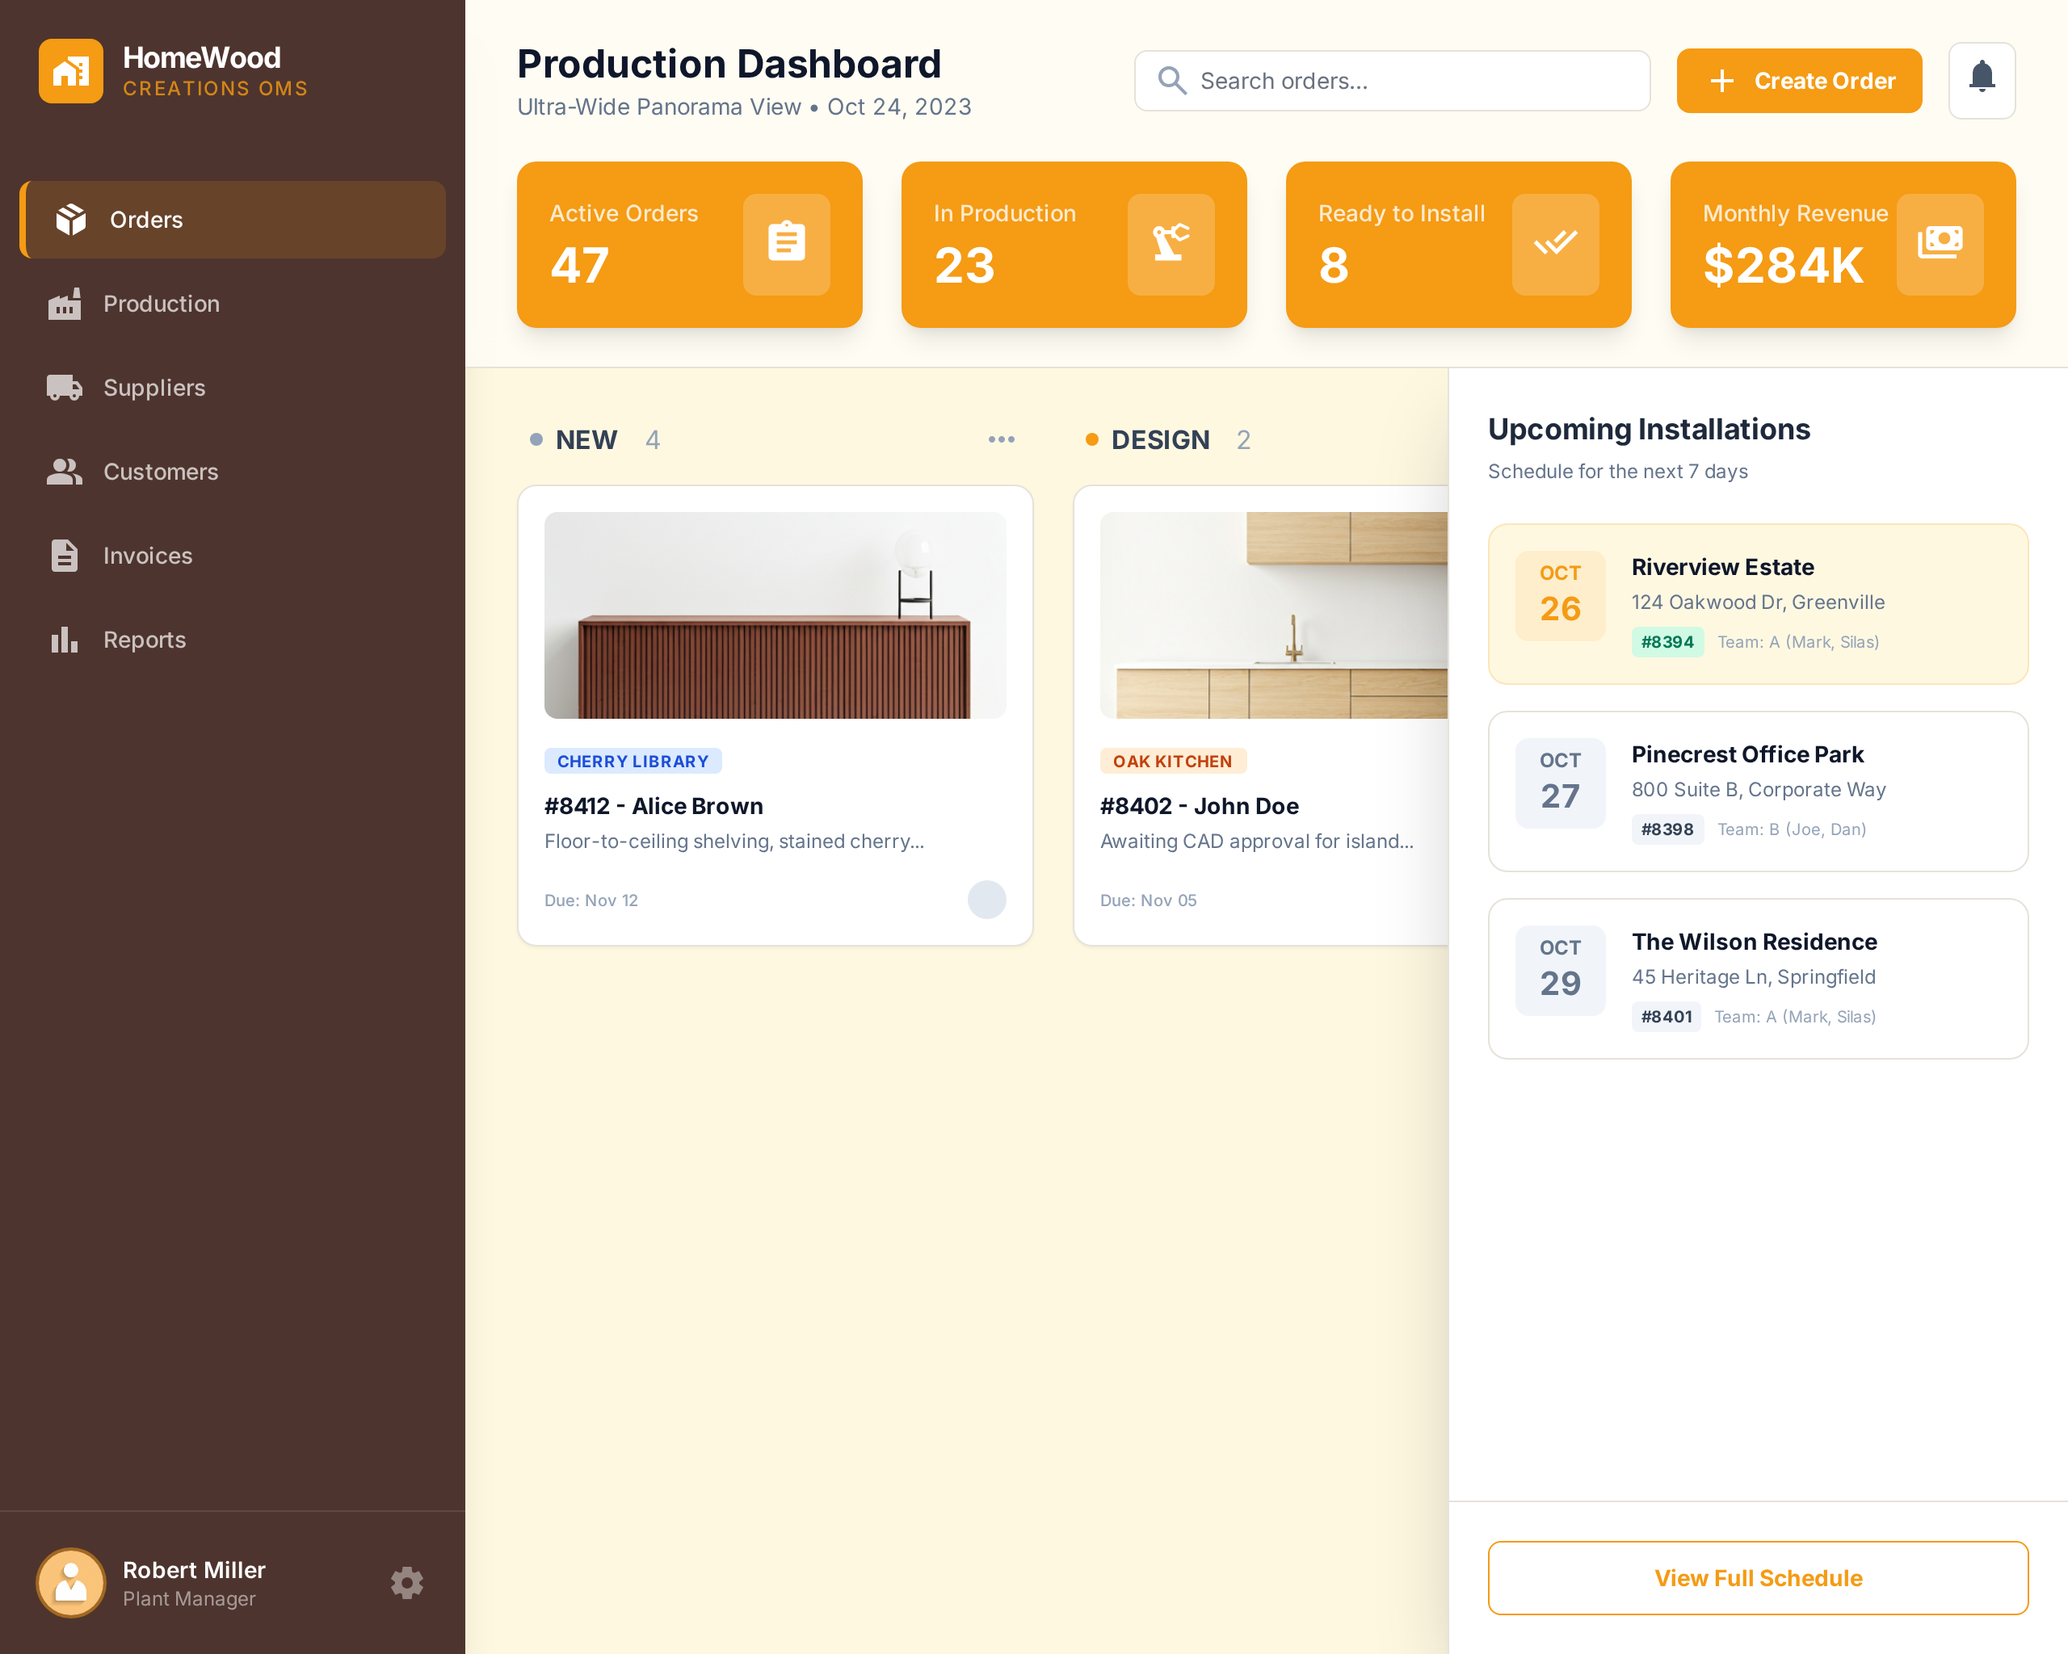
Task: Click the HomeWood logo icon
Action: click(x=71, y=71)
